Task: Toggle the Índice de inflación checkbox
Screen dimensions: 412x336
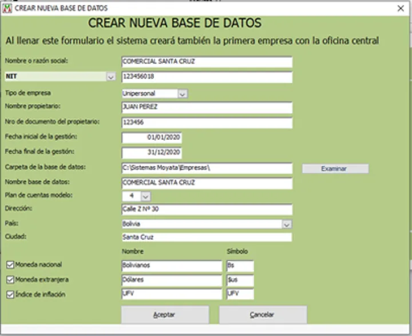Action: point(10,294)
